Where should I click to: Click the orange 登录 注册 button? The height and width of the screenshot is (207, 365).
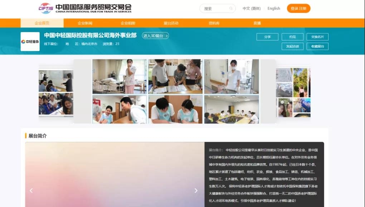(298, 9)
